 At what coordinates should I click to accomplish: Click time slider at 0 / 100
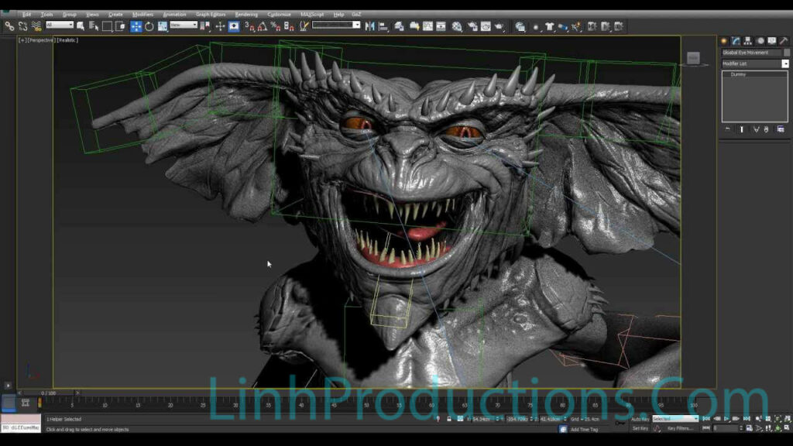tap(49, 393)
